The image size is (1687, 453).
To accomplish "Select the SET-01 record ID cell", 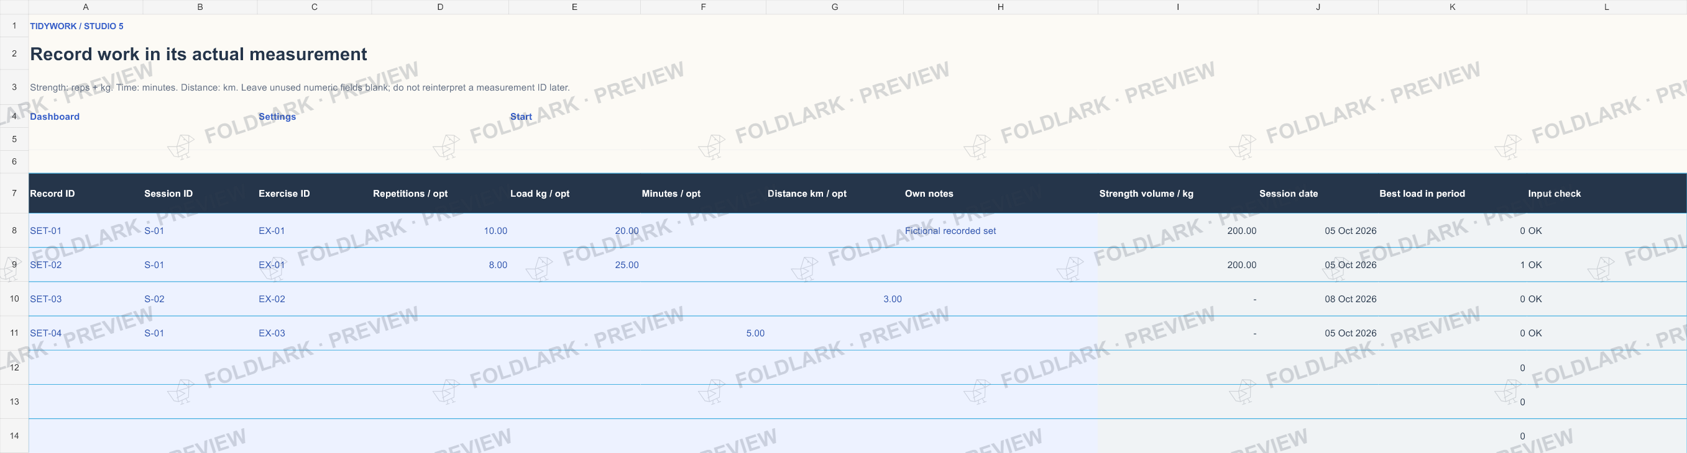I will [x=86, y=231].
